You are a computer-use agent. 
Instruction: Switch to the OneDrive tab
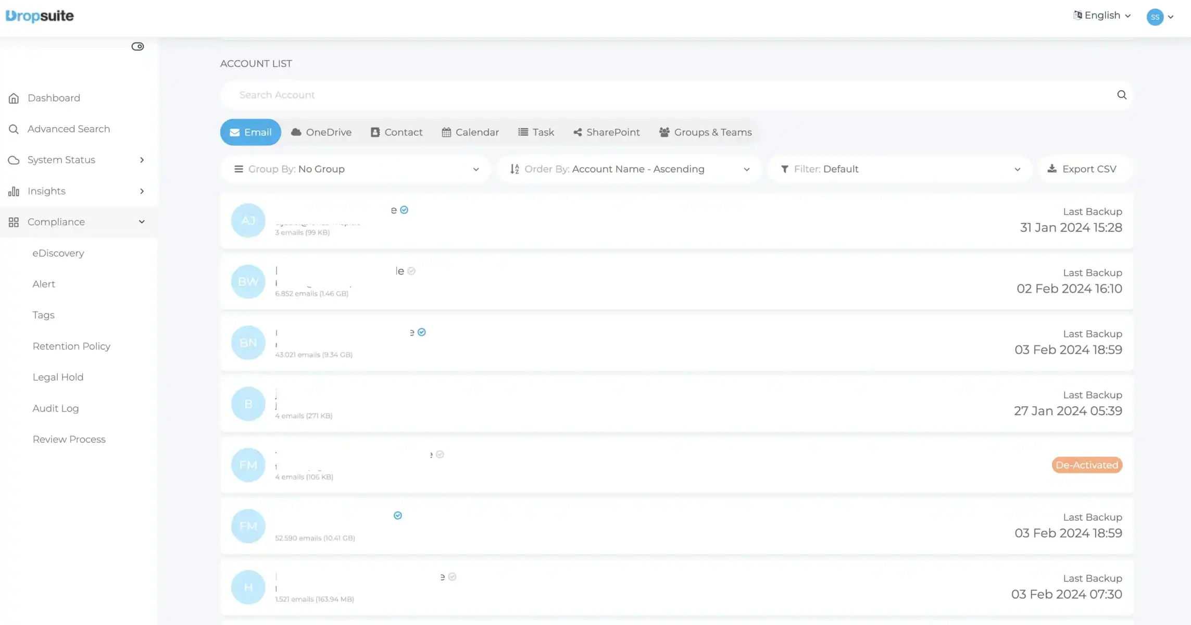(321, 132)
